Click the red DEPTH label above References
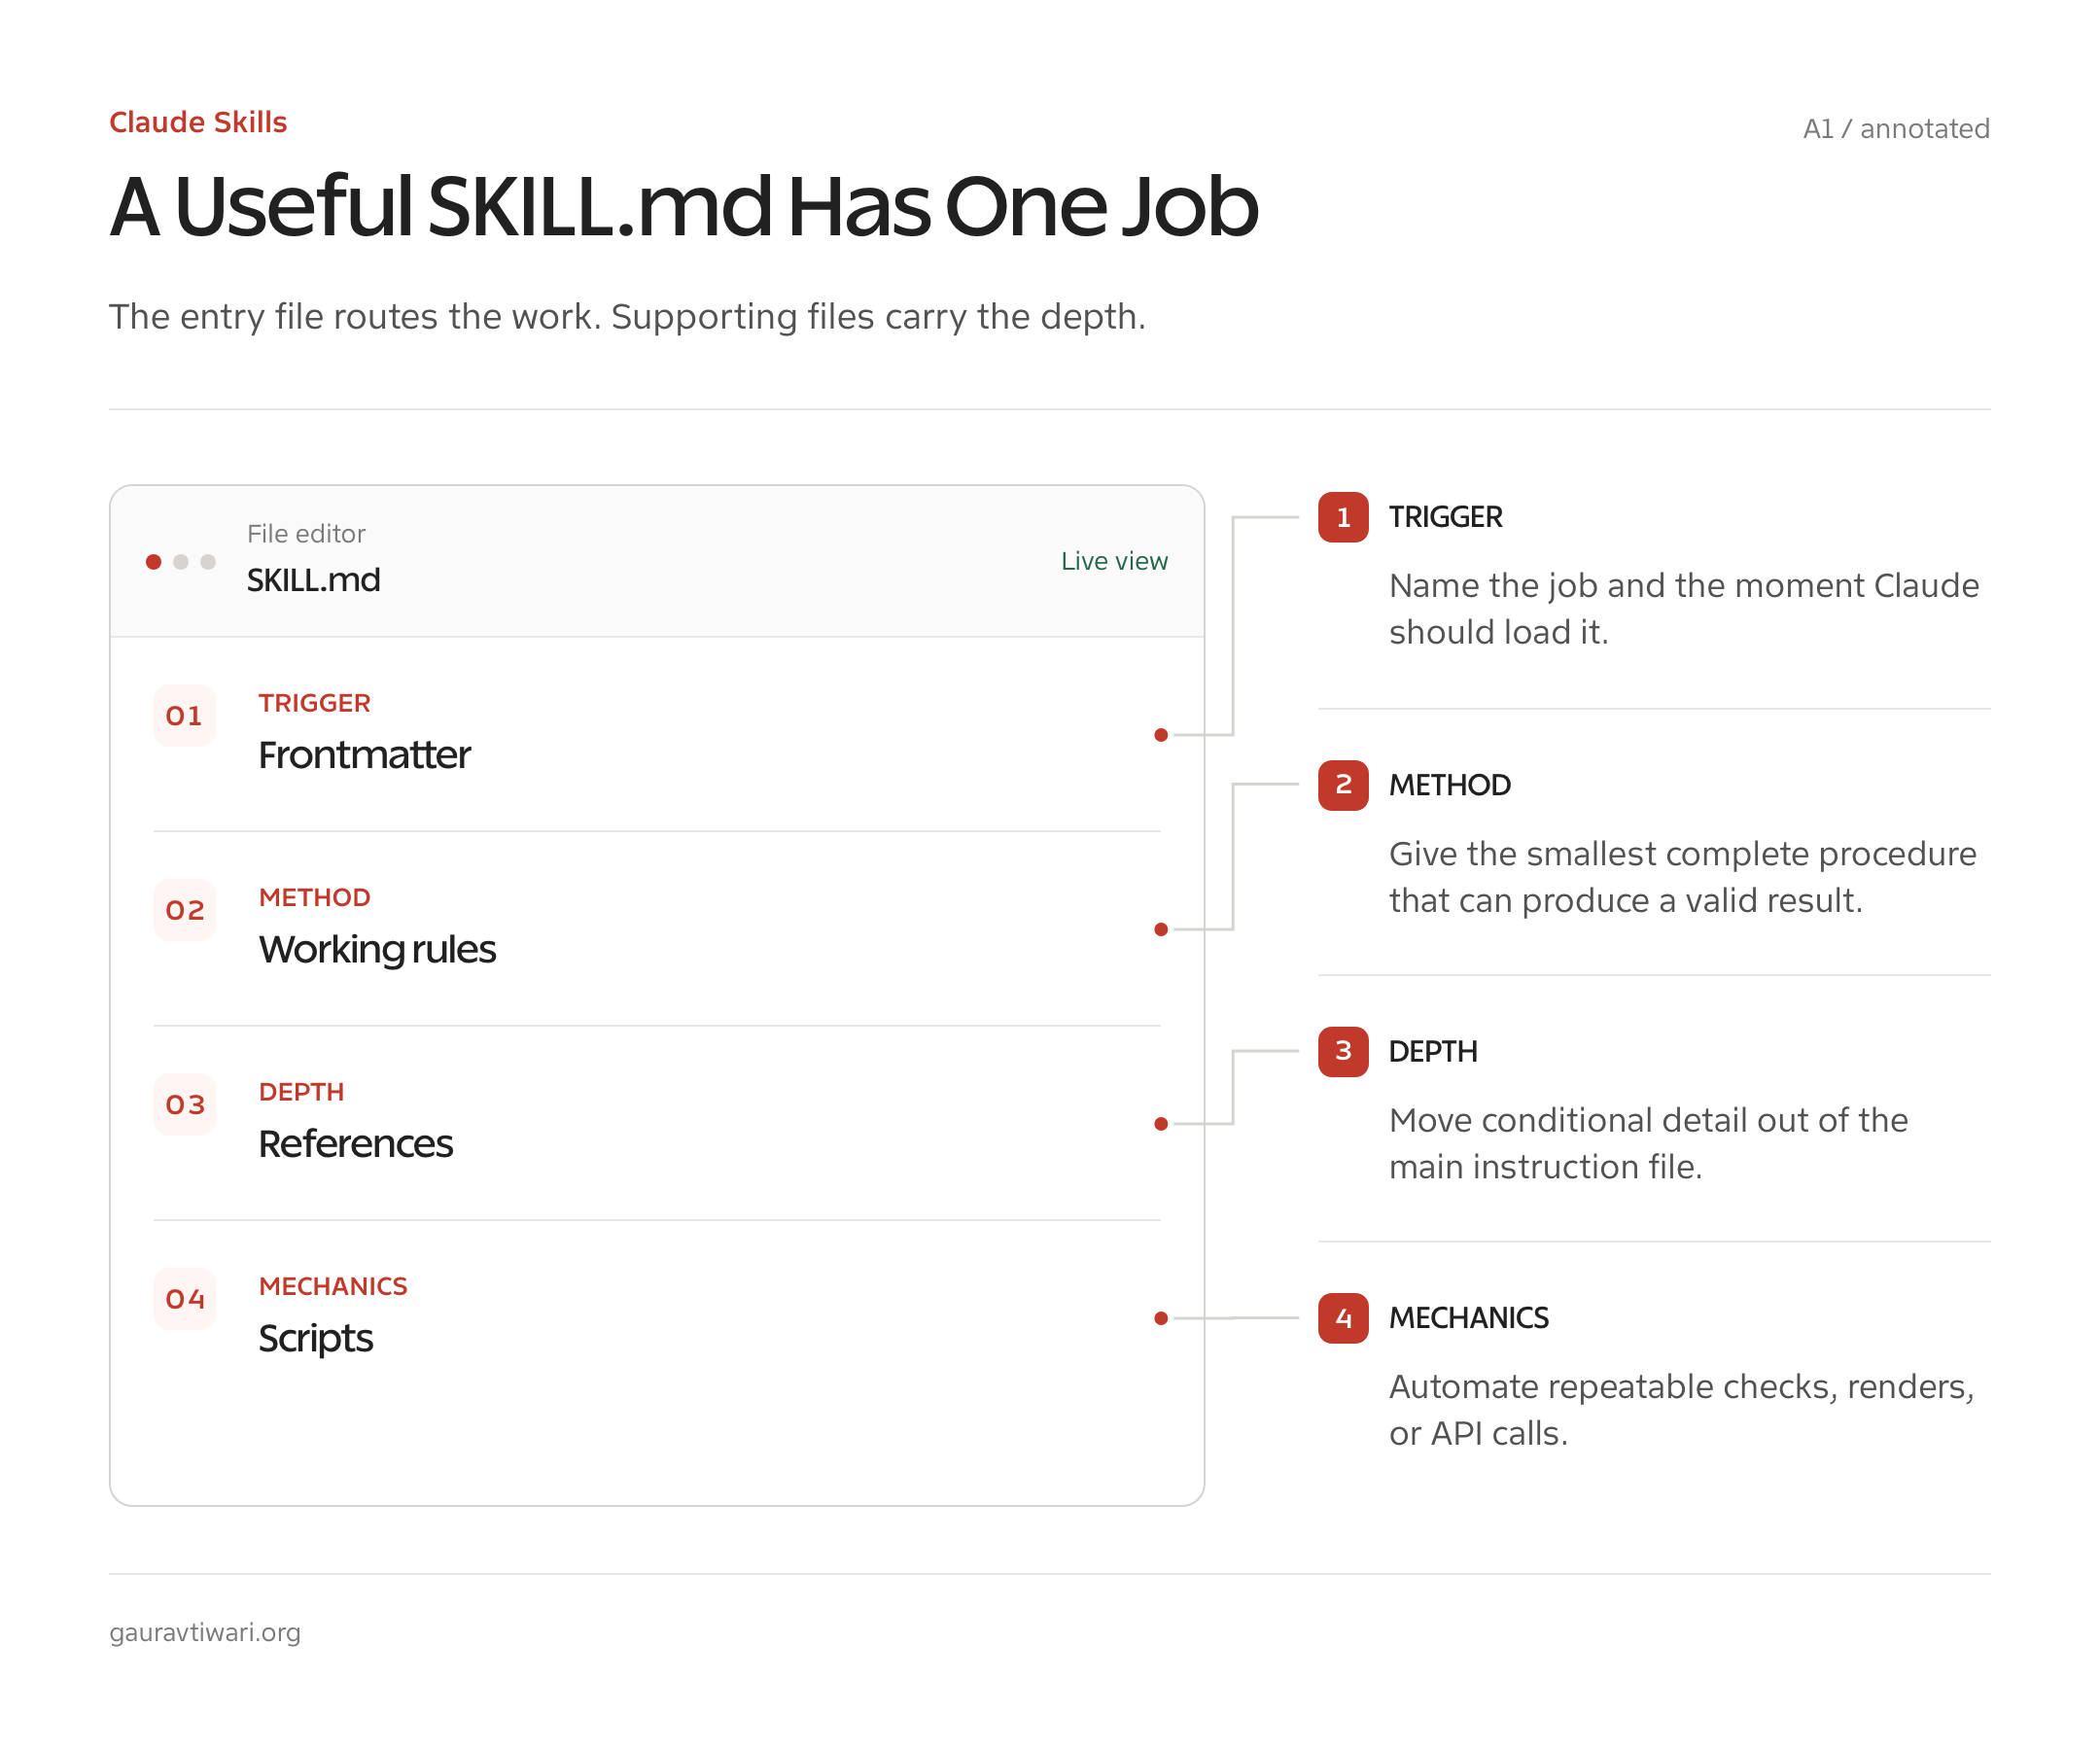 pos(301,1092)
